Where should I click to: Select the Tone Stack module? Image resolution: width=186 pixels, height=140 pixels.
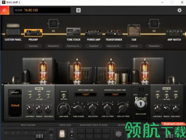click(74, 32)
